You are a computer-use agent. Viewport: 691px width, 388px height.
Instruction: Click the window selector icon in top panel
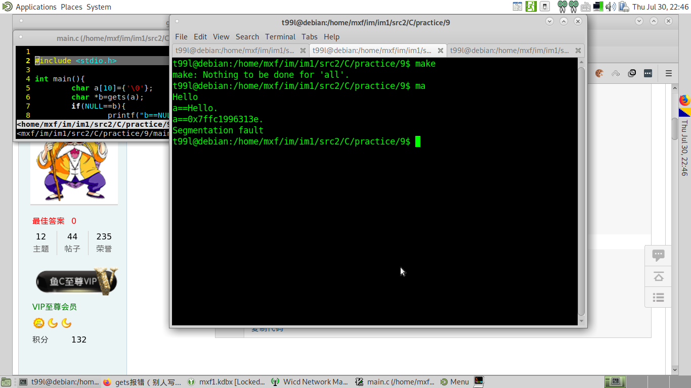point(517,7)
